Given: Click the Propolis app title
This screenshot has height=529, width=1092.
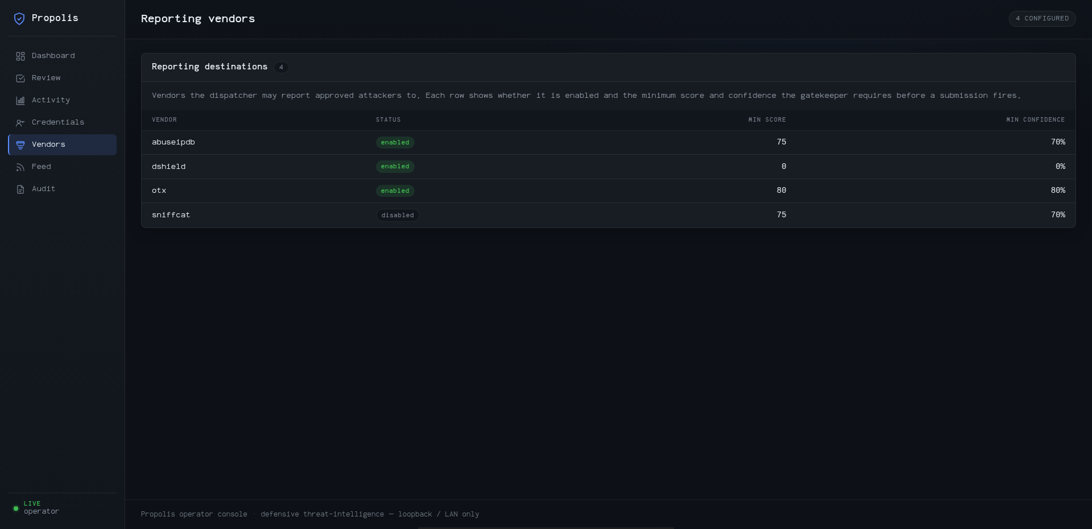Looking at the screenshot, I should point(55,18).
